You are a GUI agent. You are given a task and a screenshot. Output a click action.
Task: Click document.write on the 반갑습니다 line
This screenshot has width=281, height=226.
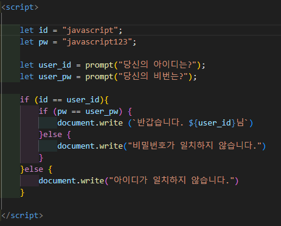click(x=90, y=123)
